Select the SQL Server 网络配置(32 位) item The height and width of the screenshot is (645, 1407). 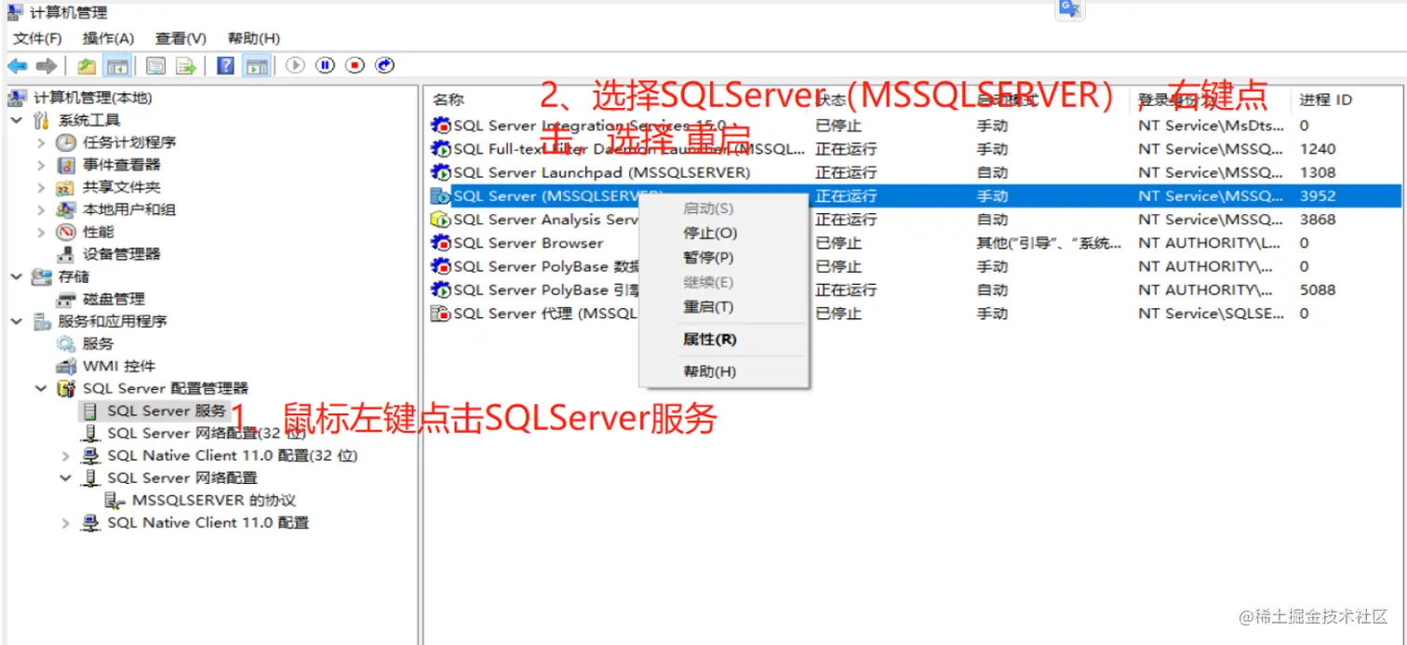pyautogui.click(x=207, y=433)
